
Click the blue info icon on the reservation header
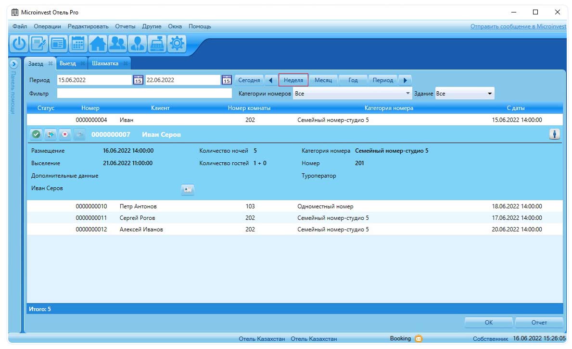click(554, 135)
